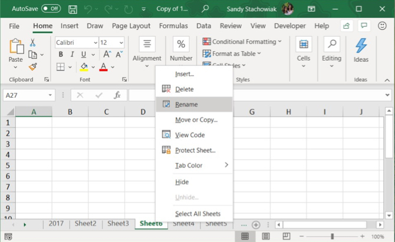The height and width of the screenshot is (242, 395).
Task: Open the Comments icon
Action: click(364, 26)
